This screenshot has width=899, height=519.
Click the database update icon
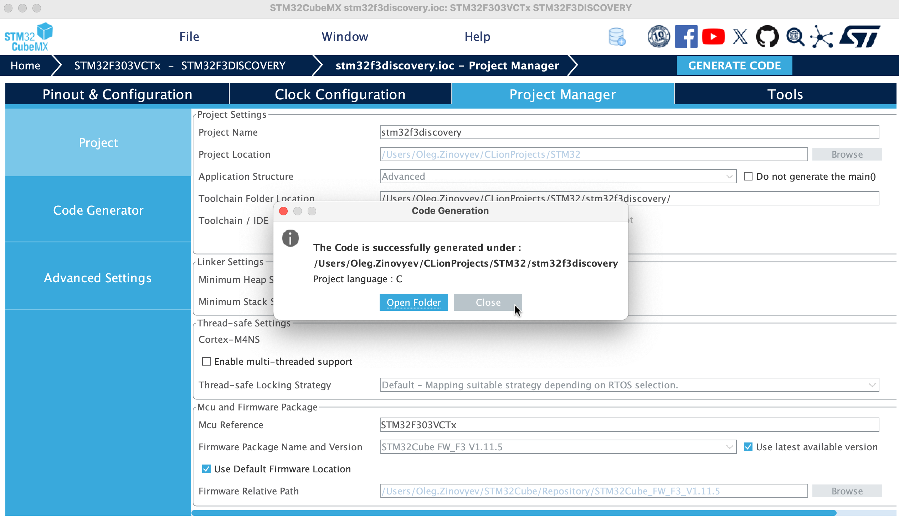tap(616, 37)
